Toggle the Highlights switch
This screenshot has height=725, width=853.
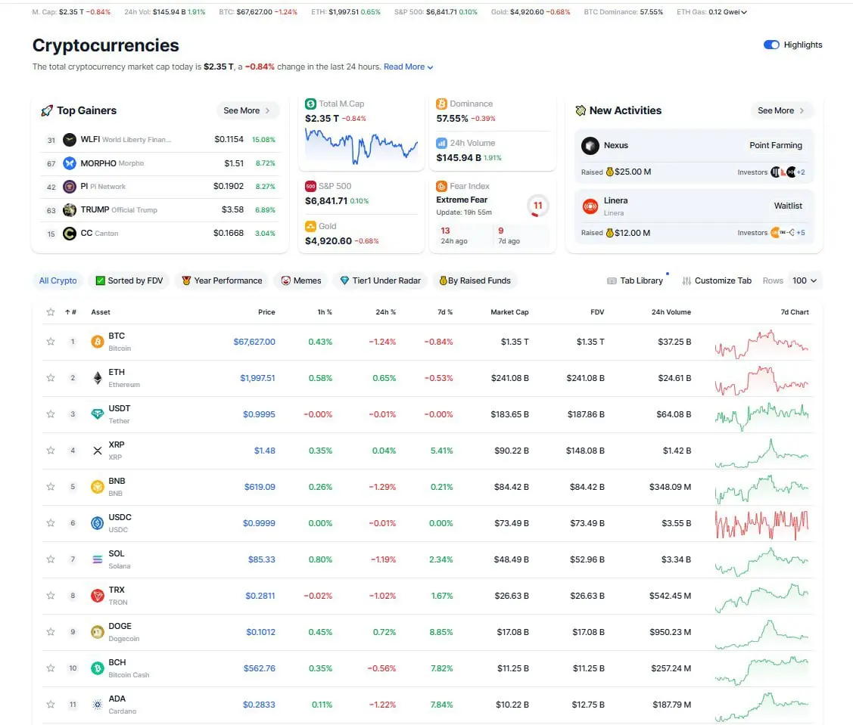(771, 45)
